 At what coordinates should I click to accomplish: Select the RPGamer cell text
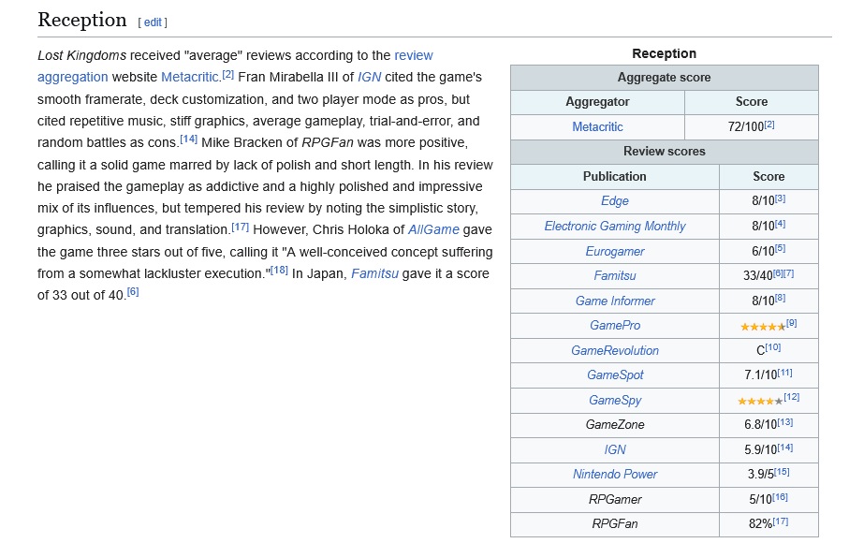tap(615, 500)
